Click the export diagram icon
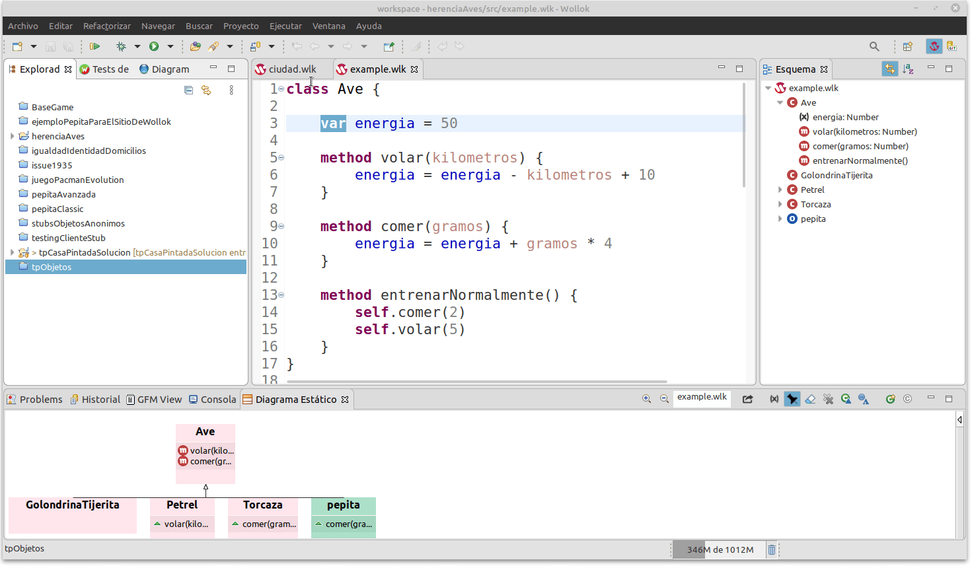The height and width of the screenshot is (566, 972). click(747, 399)
